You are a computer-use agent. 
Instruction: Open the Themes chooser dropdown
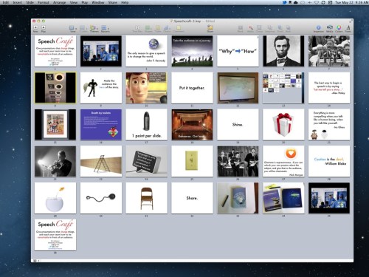(94, 29)
